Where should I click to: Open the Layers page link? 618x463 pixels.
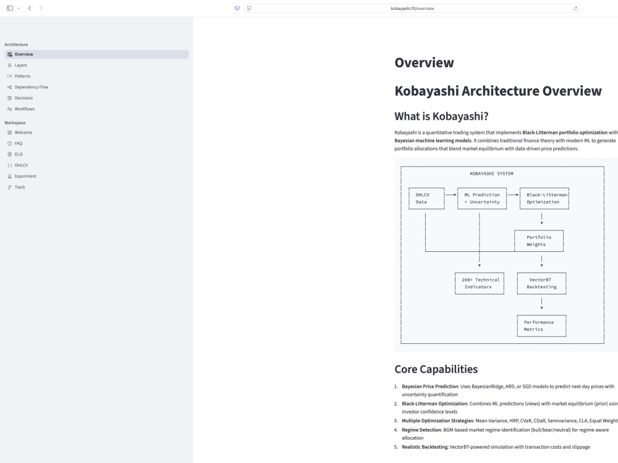[x=96, y=65]
